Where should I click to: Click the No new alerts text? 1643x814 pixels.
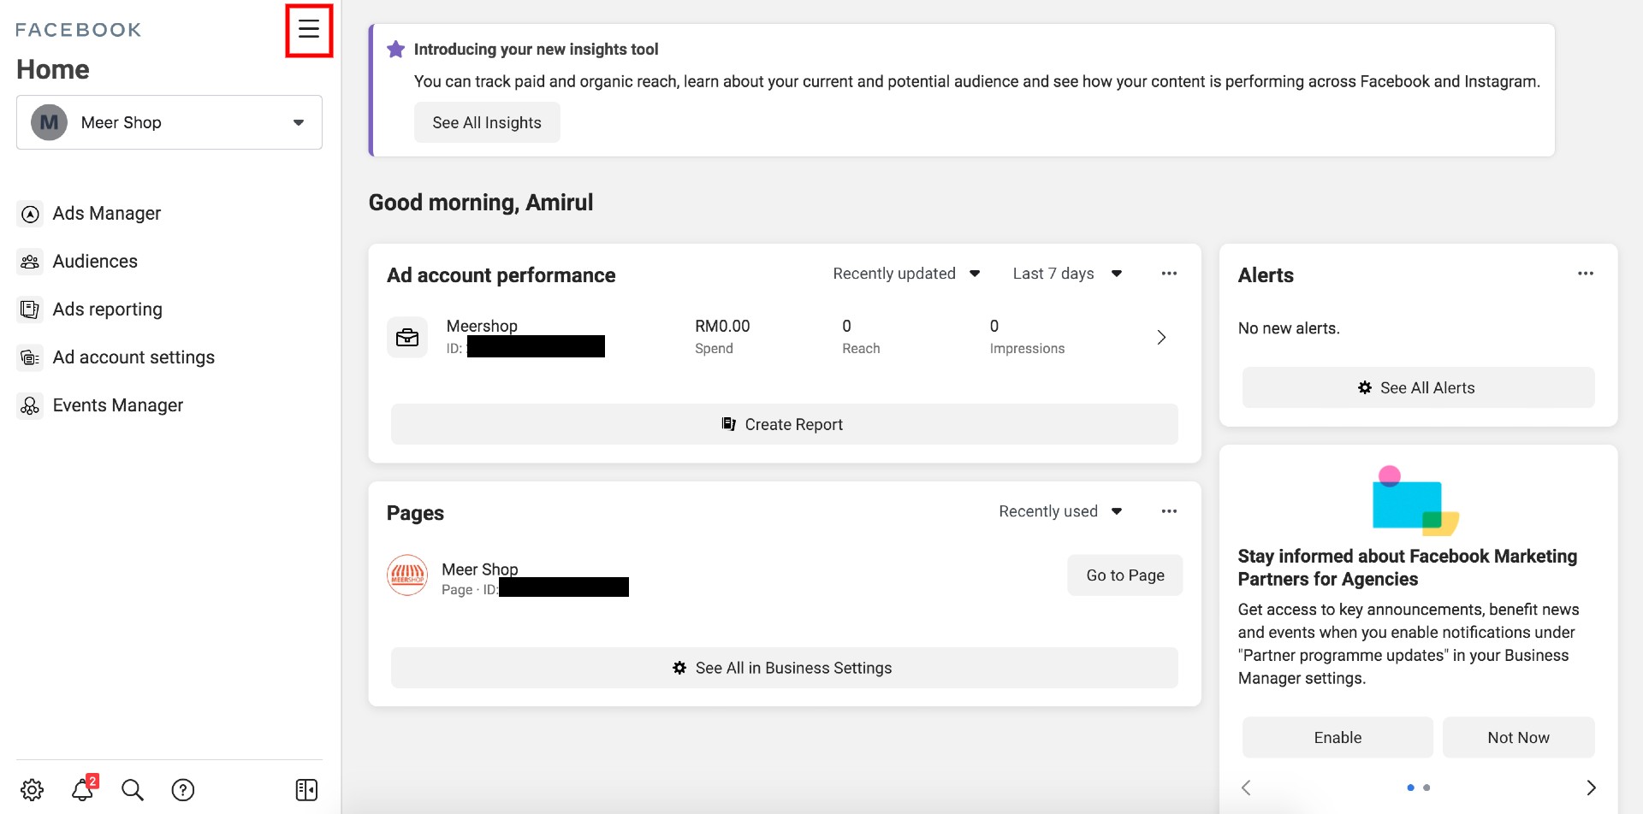tap(1289, 328)
